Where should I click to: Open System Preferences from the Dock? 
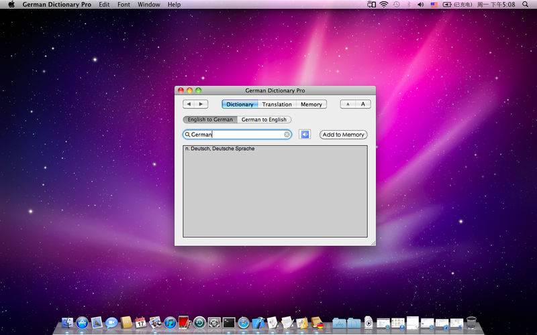tap(214, 322)
